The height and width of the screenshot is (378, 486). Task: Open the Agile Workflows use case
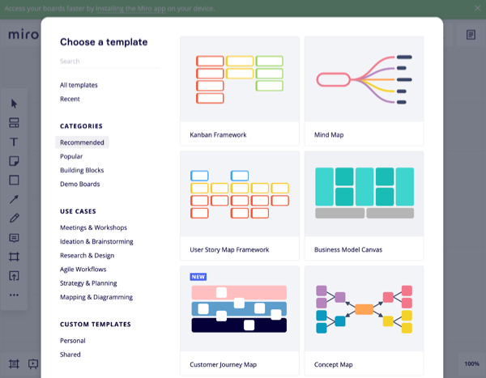tap(83, 269)
